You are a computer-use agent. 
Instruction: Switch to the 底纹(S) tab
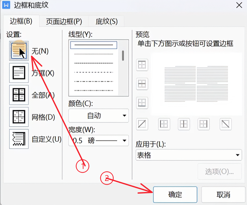pyautogui.click(x=107, y=22)
